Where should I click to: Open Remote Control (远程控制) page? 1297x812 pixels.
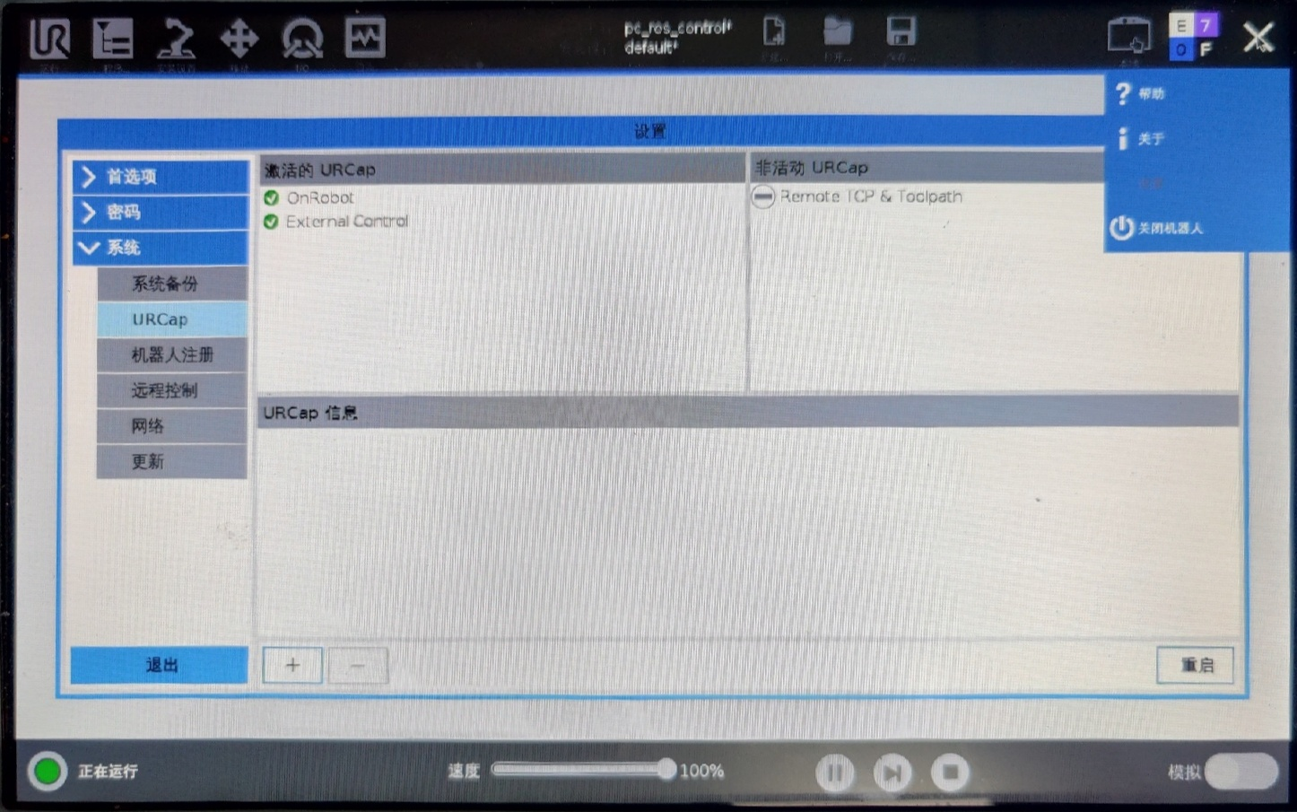tap(172, 390)
